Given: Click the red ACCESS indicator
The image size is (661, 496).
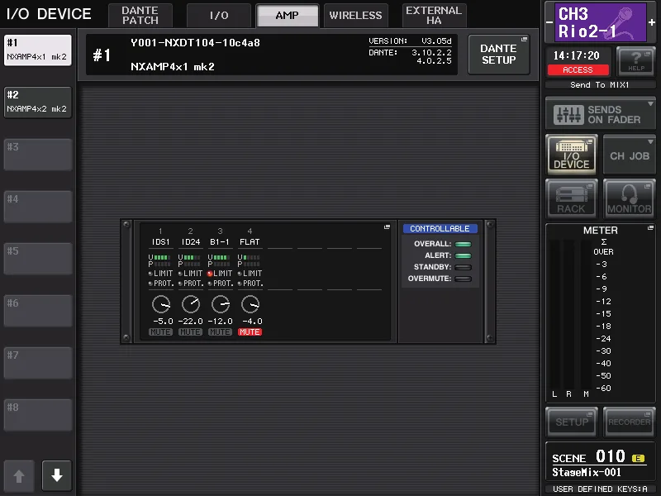Looking at the screenshot, I should click(578, 70).
